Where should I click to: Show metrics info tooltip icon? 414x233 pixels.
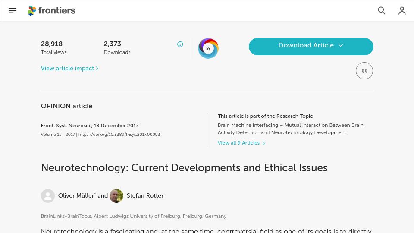tap(180, 44)
